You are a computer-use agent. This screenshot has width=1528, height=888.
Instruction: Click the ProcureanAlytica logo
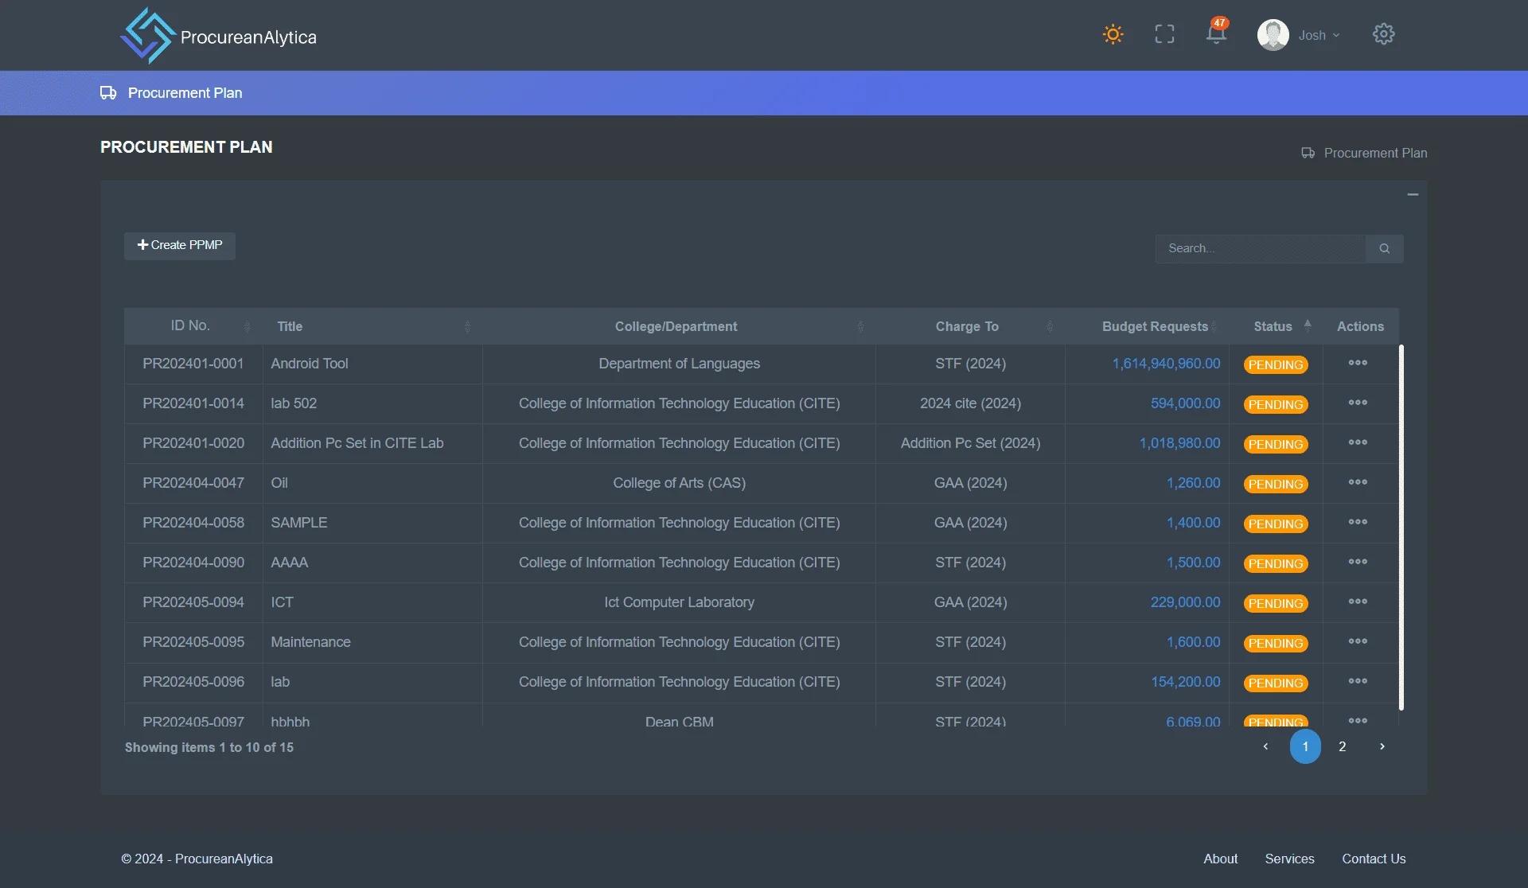coord(218,36)
